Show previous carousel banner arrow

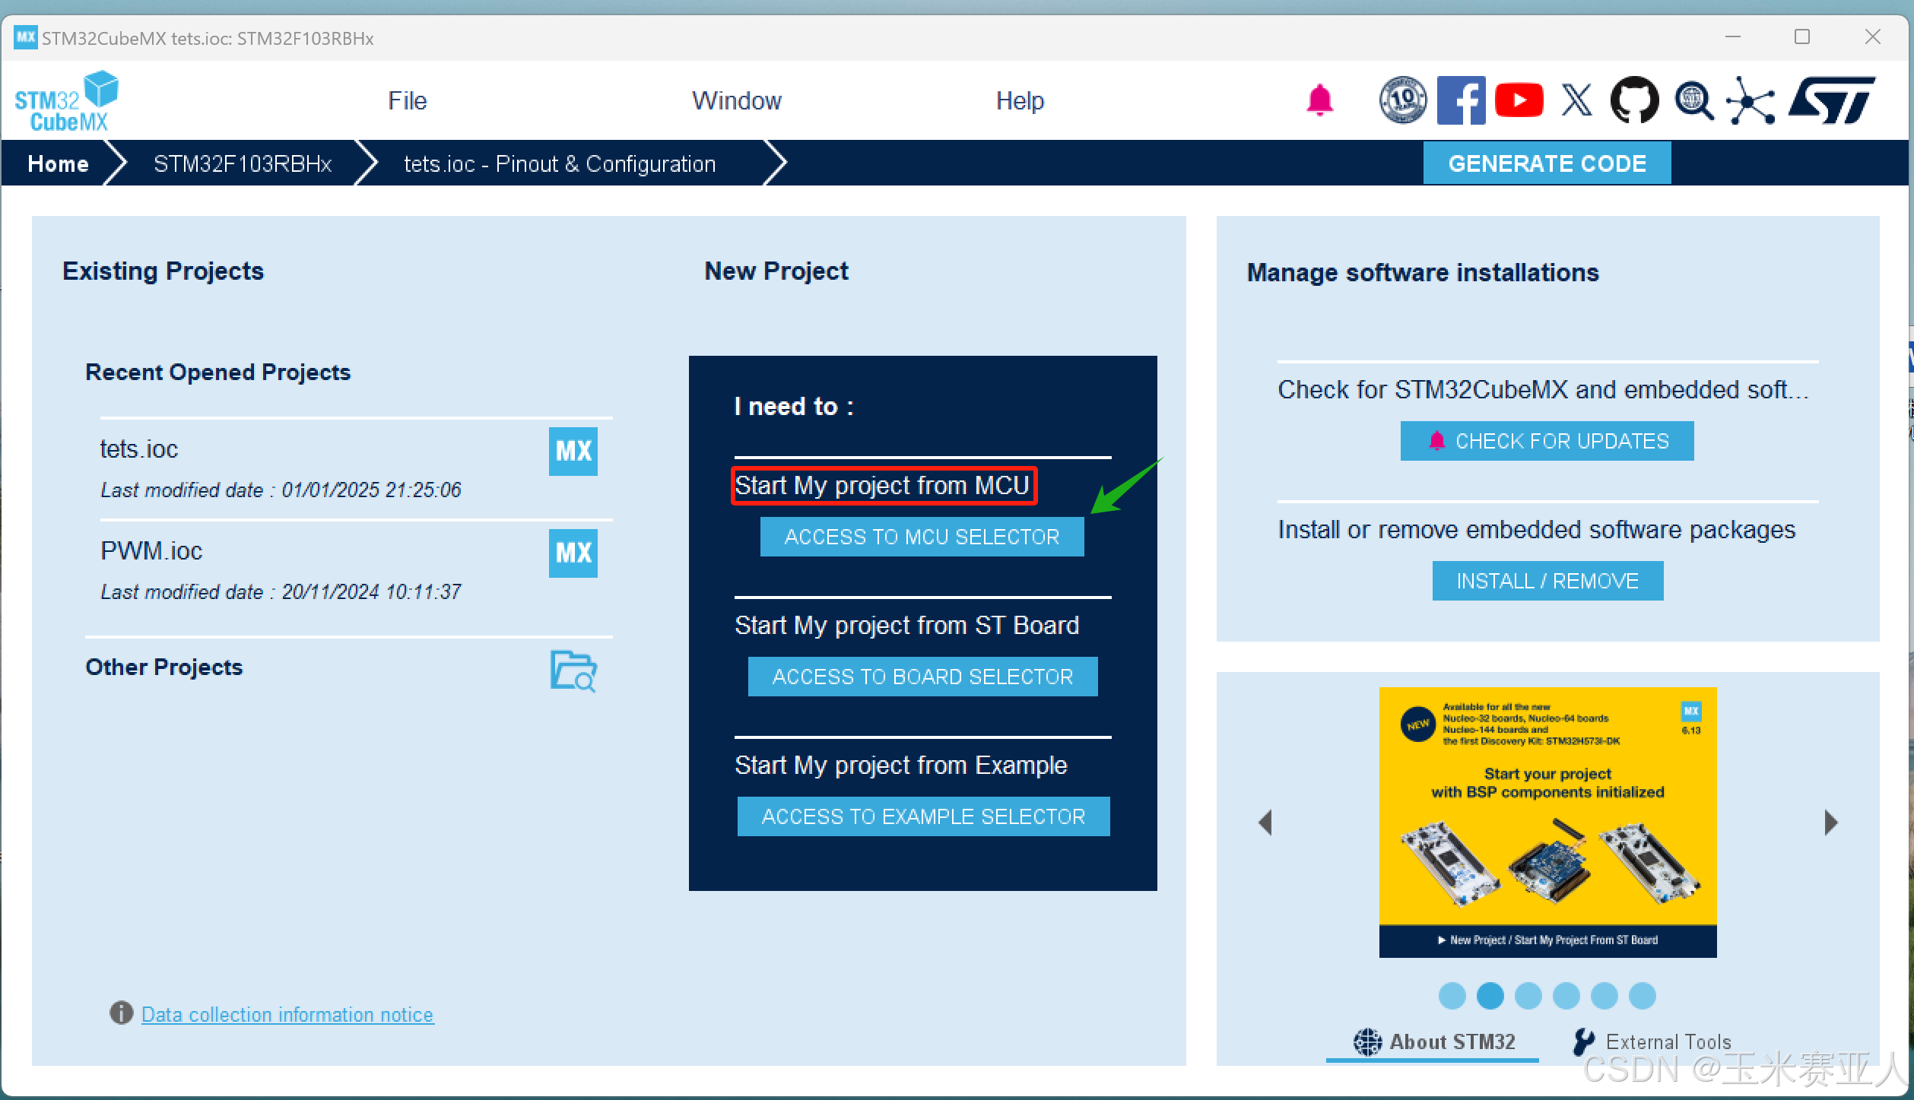[x=1265, y=822]
